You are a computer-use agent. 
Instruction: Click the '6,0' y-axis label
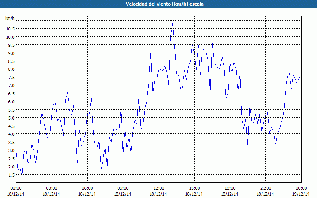pos(11,102)
